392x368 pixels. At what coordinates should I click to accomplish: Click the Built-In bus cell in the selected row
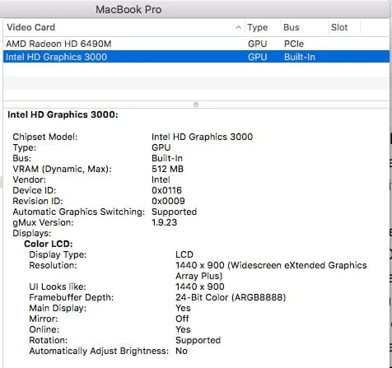[300, 57]
